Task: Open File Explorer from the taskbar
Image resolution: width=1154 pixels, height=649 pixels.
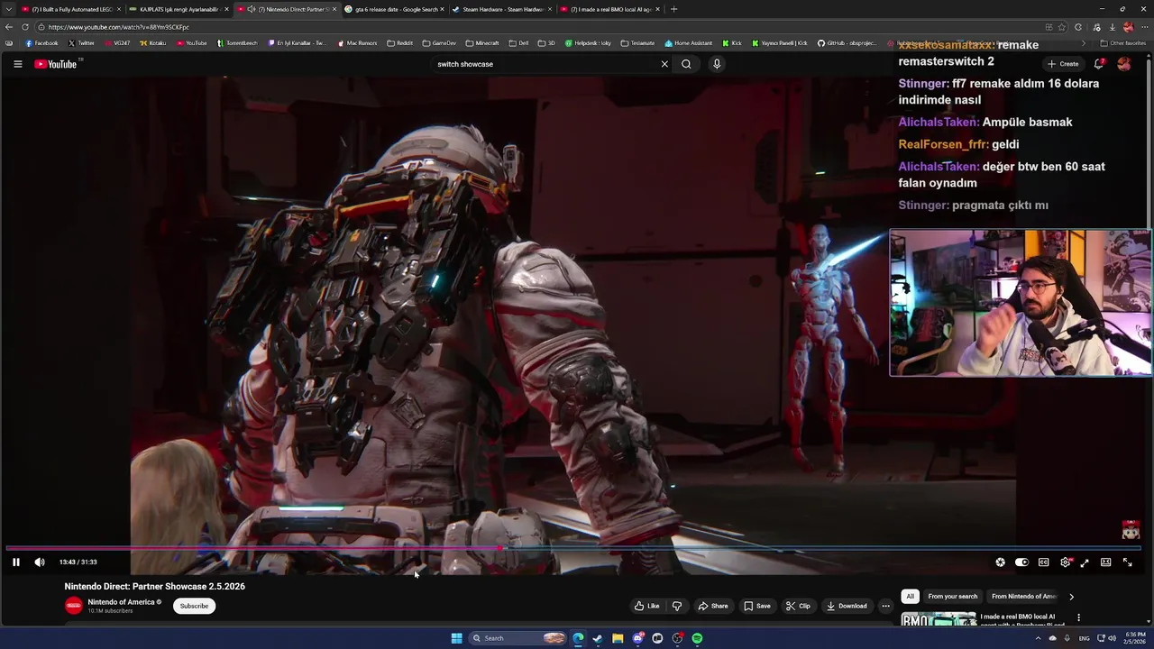Action: (x=618, y=638)
